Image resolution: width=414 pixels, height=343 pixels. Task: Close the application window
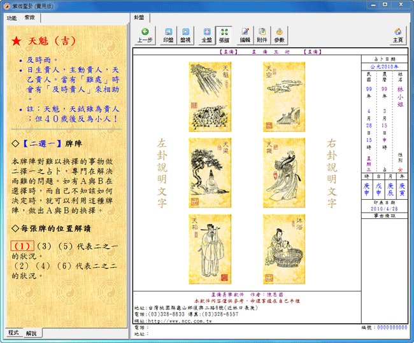coord(401,4)
